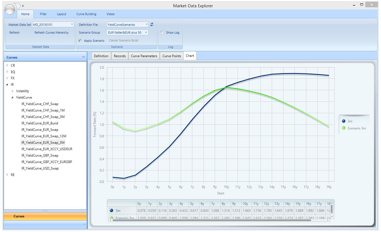Viewport: 381px width, 232px height.
Task: Click the blue 3m legend marker
Action: (x=344, y=121)
